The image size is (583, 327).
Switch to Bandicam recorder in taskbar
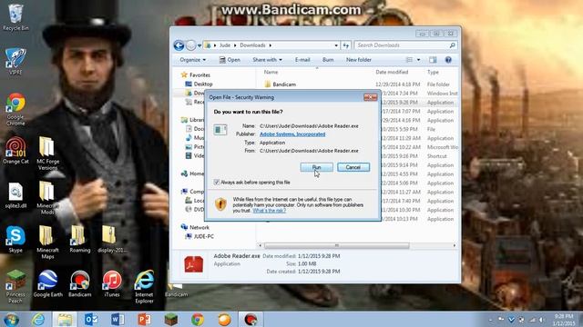coord(251,319)
